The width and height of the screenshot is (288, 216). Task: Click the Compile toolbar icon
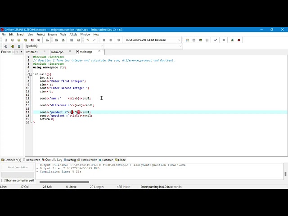[187, 40]
